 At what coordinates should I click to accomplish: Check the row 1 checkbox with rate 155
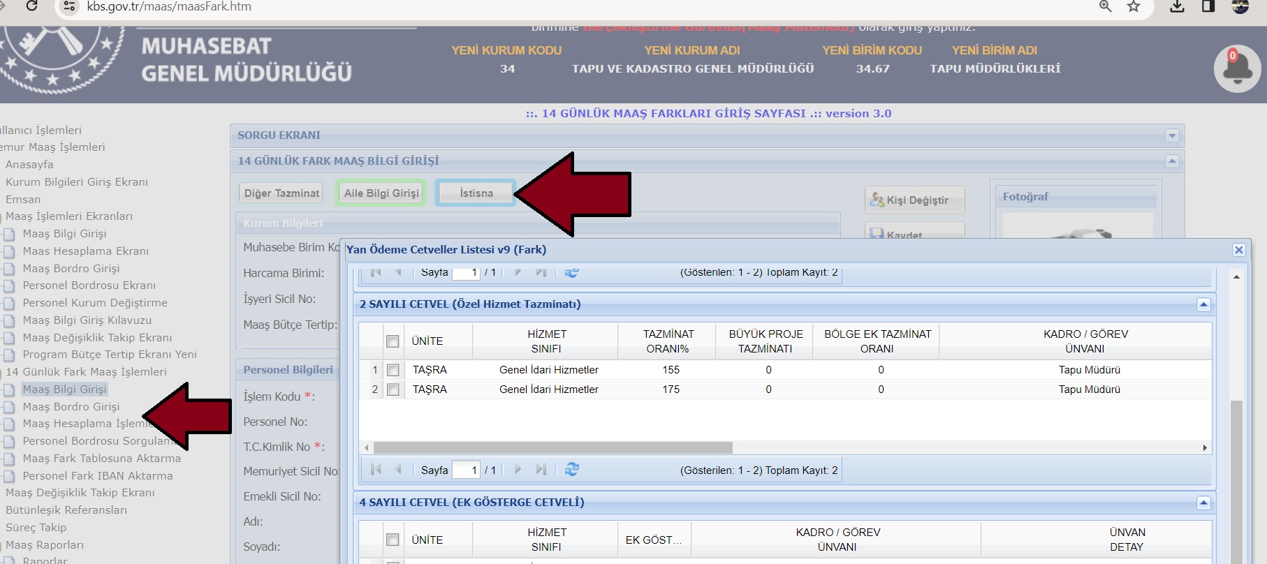393,370
